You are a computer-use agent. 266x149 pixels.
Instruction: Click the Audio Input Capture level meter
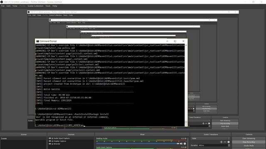(x=141, y=149)
